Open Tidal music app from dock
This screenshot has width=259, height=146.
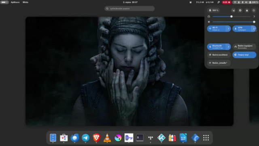click(x=151, y=138)
